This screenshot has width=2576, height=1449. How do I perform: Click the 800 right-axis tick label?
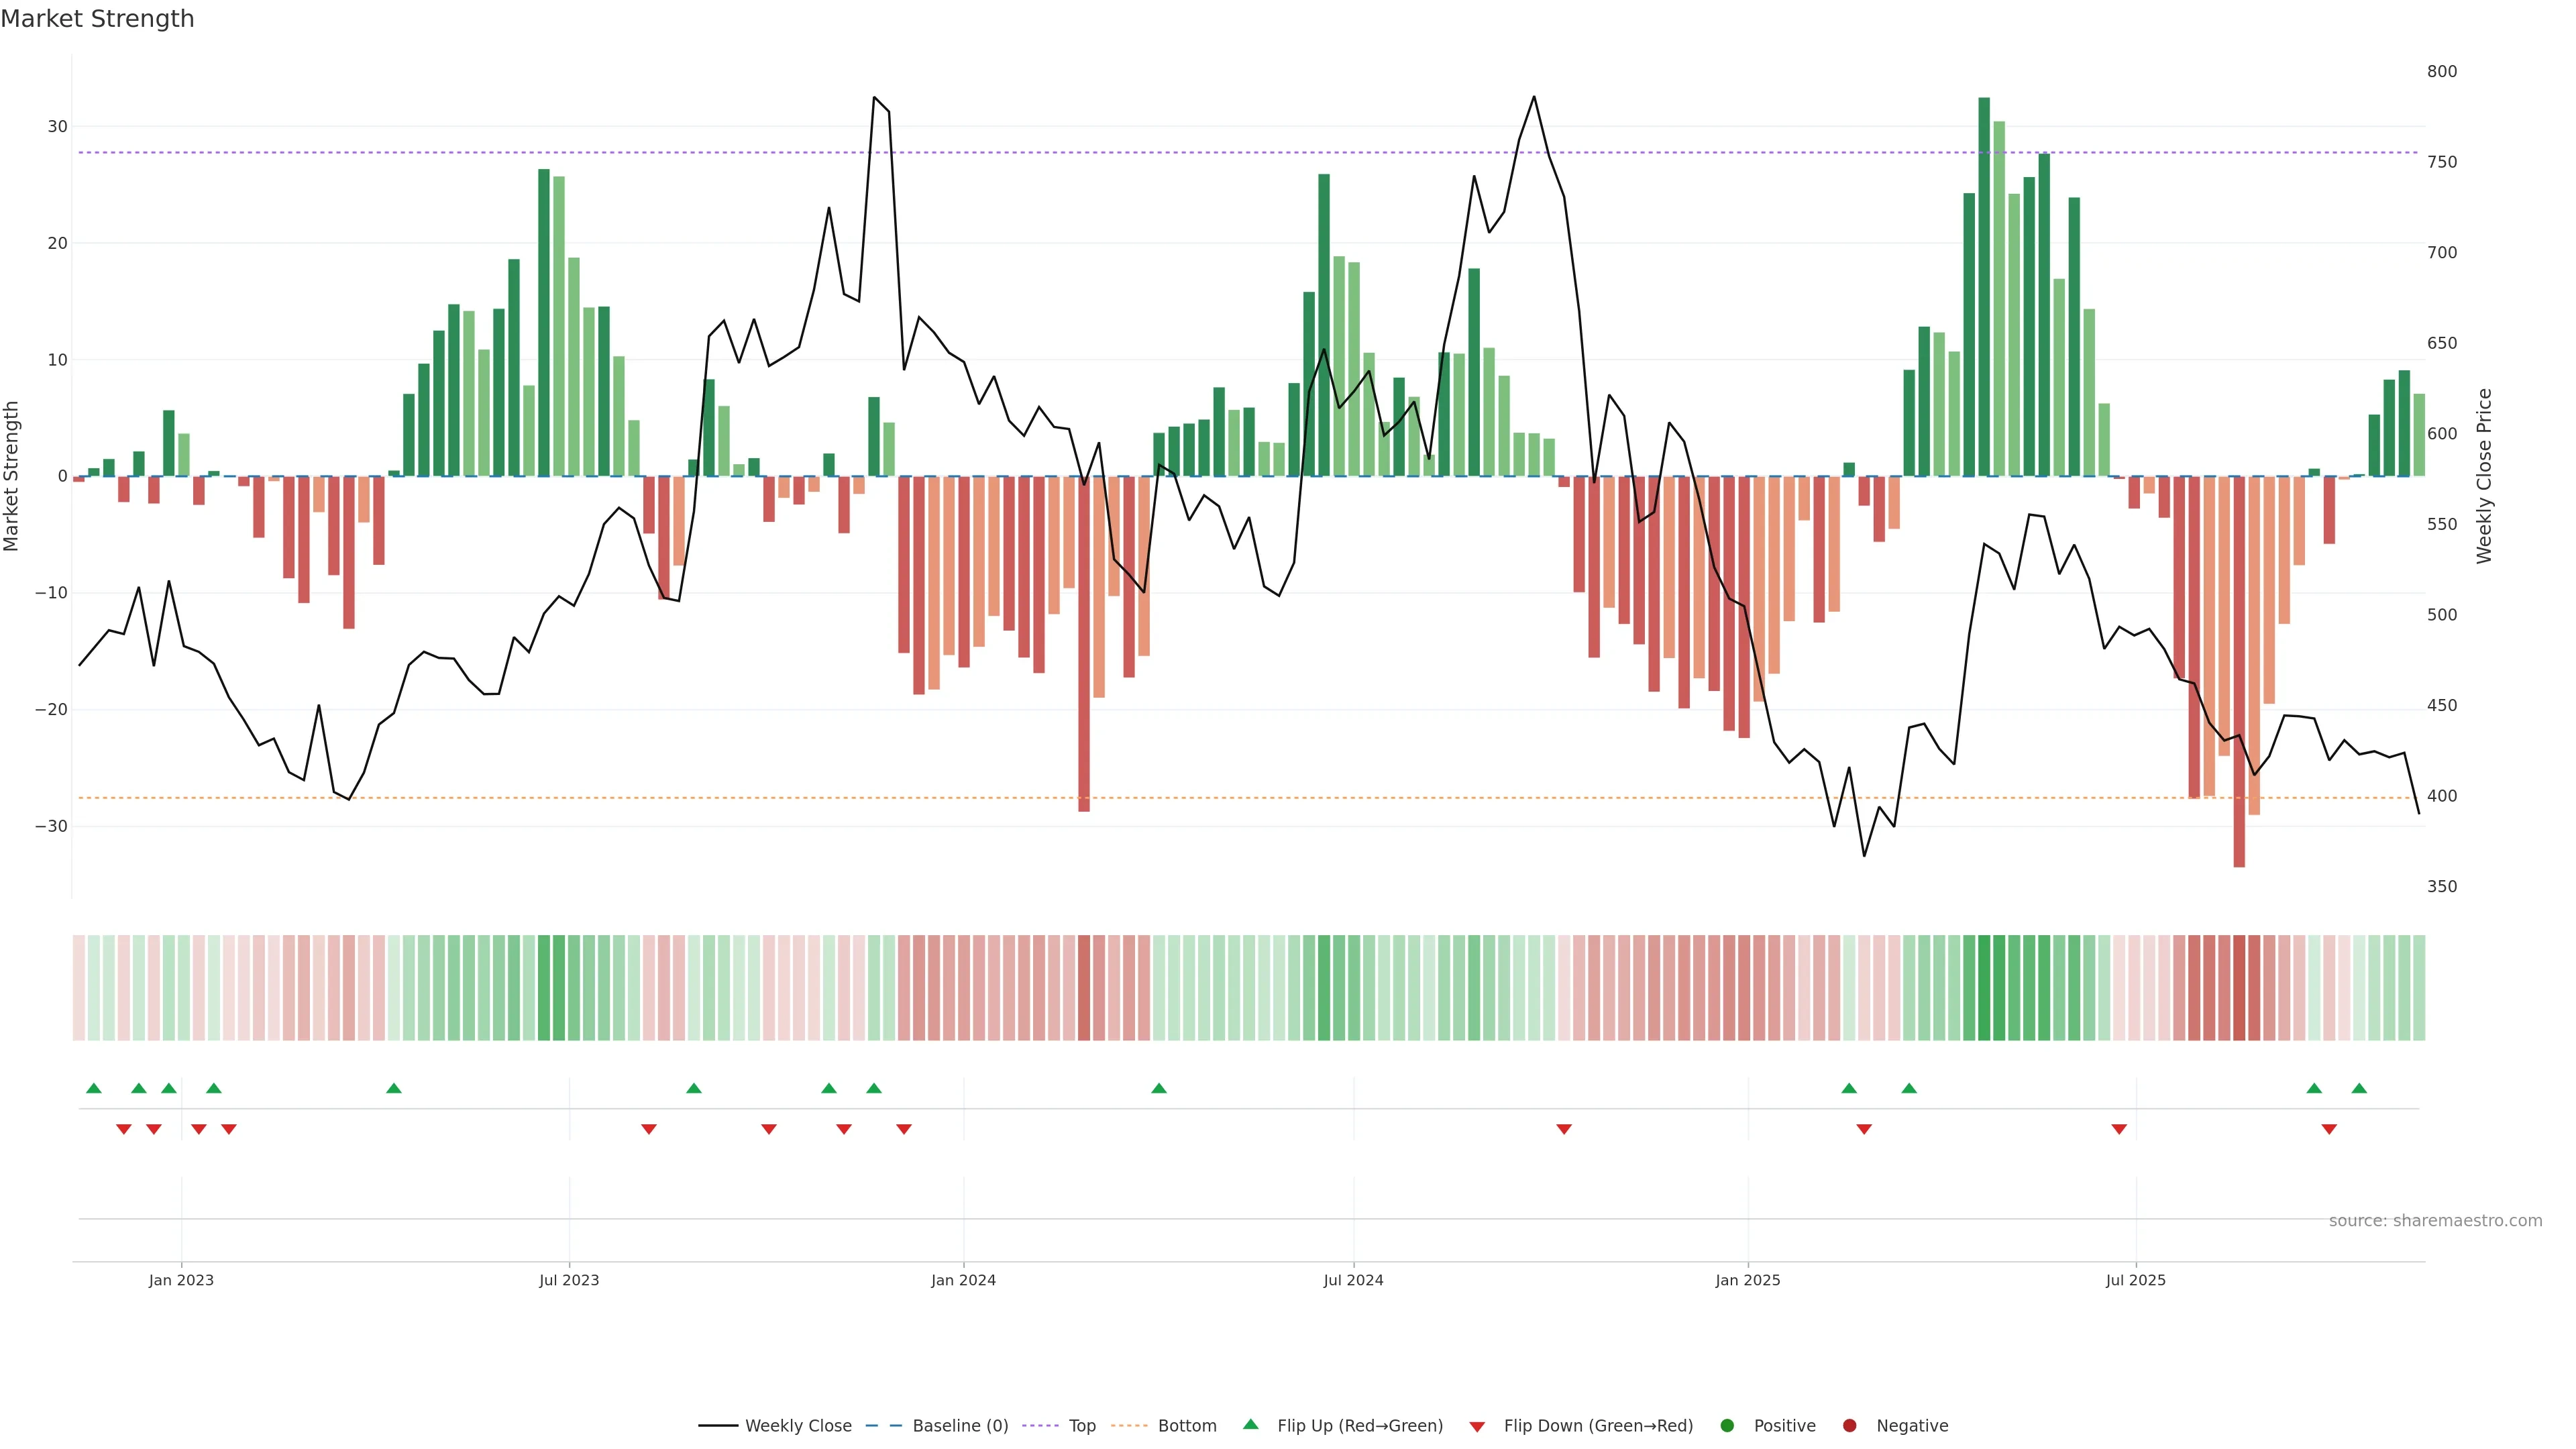pos(2441,71)
